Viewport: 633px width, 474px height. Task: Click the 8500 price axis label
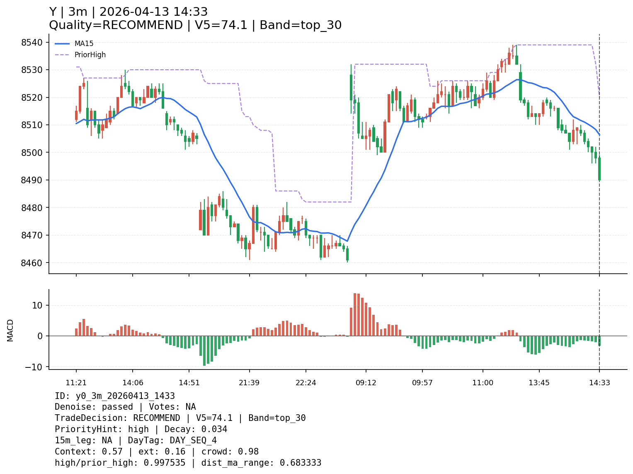point(32,153)
